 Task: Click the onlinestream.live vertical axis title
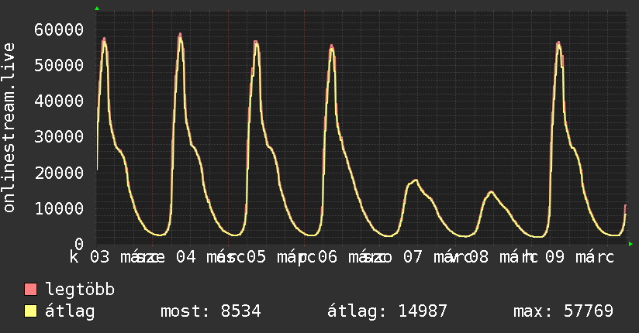[9, 128]
